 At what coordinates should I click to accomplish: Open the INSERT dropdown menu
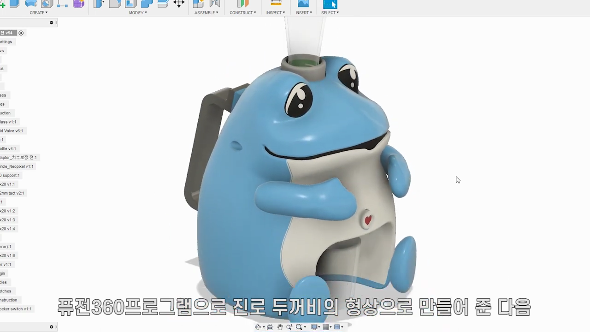[304, 13]
